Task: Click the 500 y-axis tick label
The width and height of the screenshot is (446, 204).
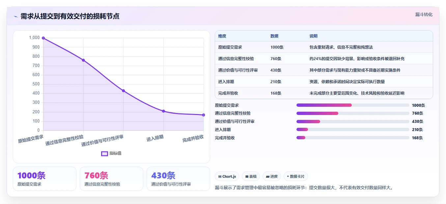Action: [x=36, y=84]
